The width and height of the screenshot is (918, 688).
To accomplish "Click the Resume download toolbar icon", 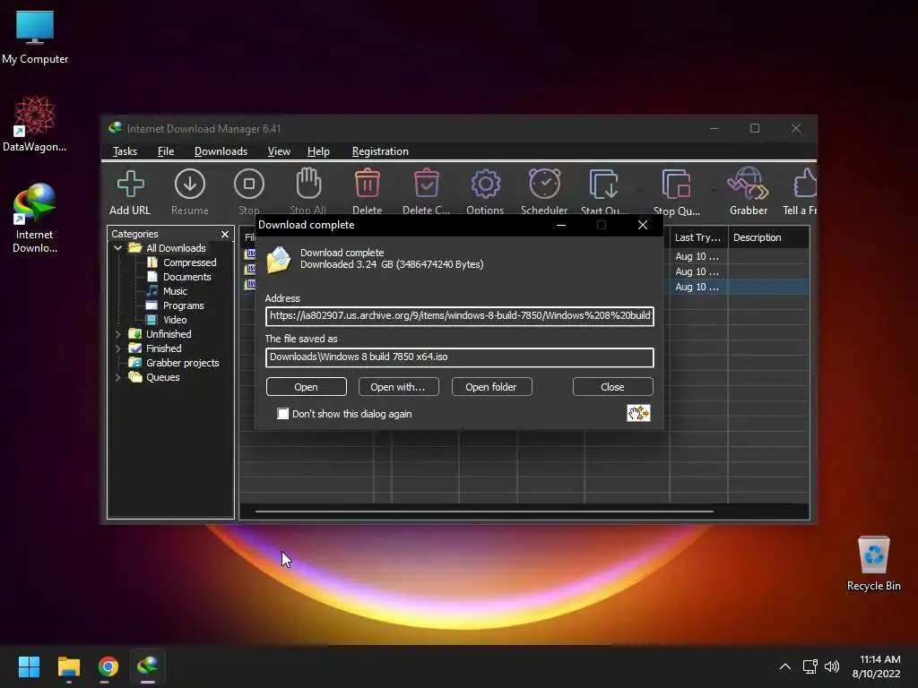I will tap(190, 193).
